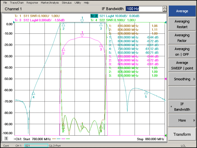Click marker 5 readout 850.0000 MHz -60.71 dB

tap(134, 53)
